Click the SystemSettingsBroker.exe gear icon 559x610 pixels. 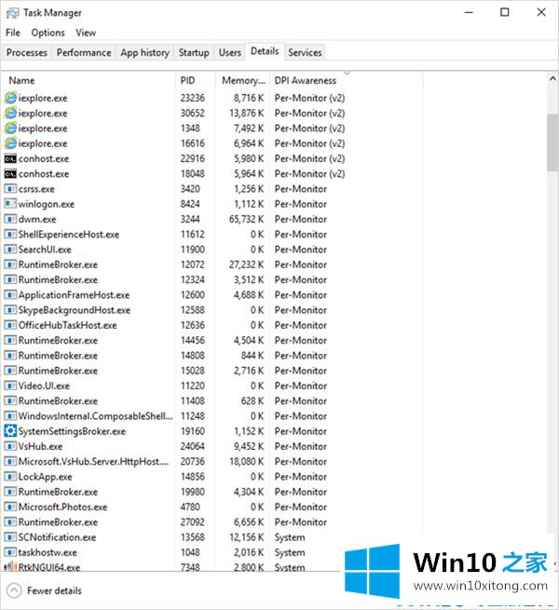[10, 431]
